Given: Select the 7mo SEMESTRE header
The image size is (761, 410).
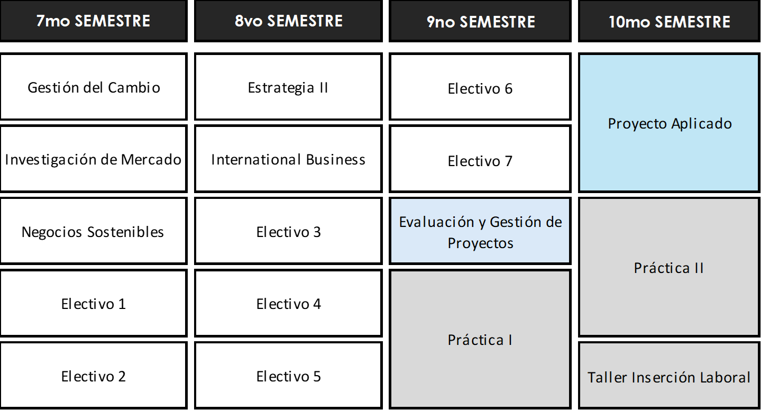Looking at the screenshot, I should [94, 21].
